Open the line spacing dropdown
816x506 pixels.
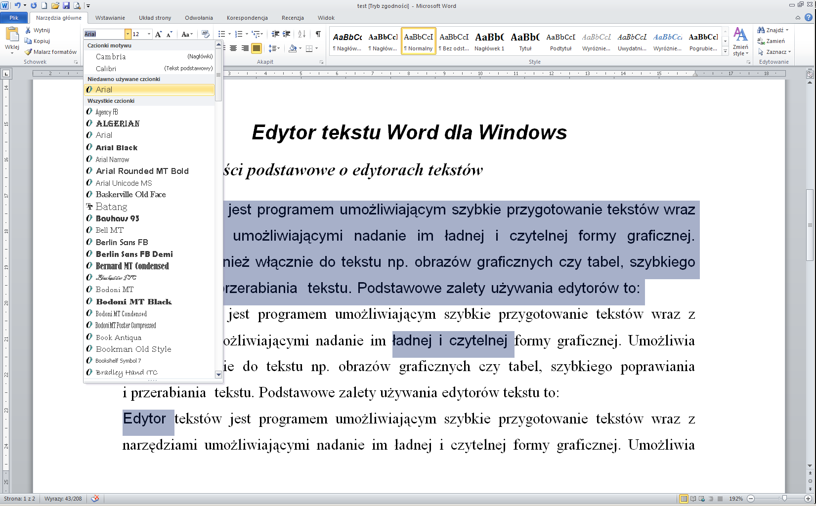pyautogui.click(x=274, y=48)
